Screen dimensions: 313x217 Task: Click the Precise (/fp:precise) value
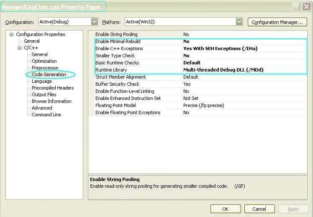pyautogui.click(x=204, y=105)
